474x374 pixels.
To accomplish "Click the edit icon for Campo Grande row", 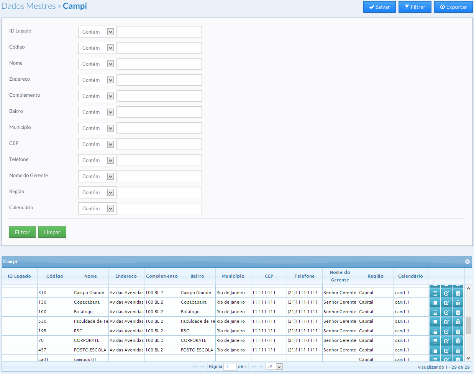I will [x=446, y=293].
